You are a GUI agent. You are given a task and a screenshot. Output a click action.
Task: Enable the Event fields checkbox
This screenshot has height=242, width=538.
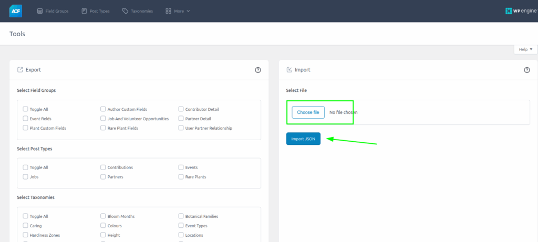pos(25,119)
